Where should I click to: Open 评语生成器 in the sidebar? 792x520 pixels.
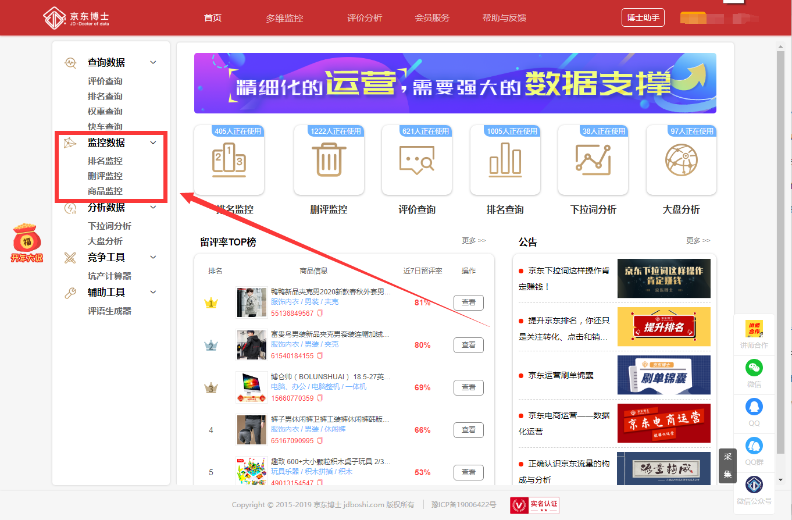110,311
